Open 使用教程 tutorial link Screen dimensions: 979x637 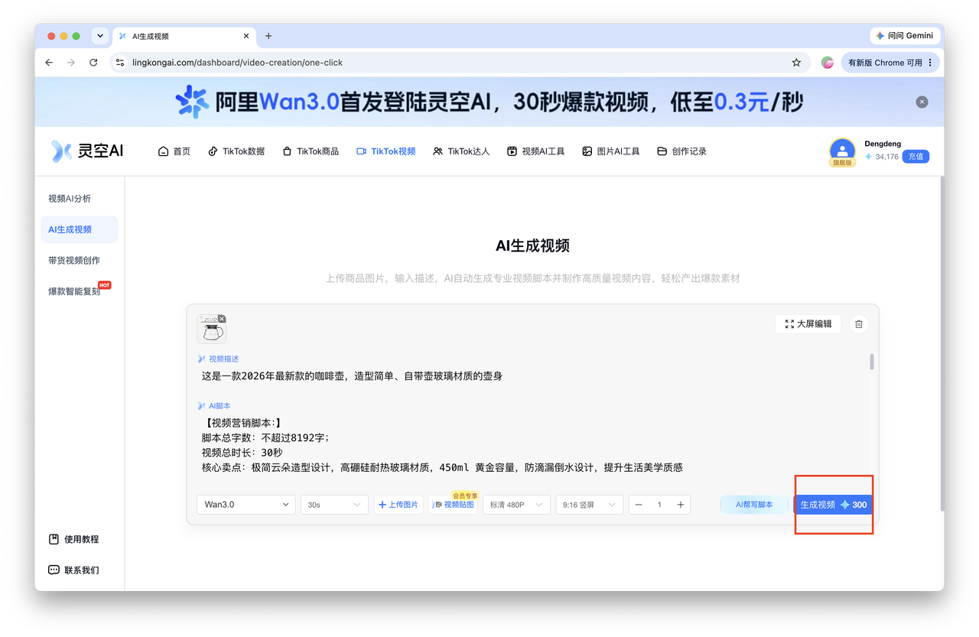click(74, 539)
